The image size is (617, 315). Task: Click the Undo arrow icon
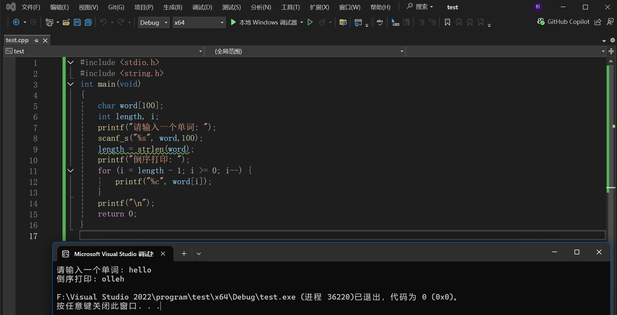pyautogui.click(x=103, y=22)
